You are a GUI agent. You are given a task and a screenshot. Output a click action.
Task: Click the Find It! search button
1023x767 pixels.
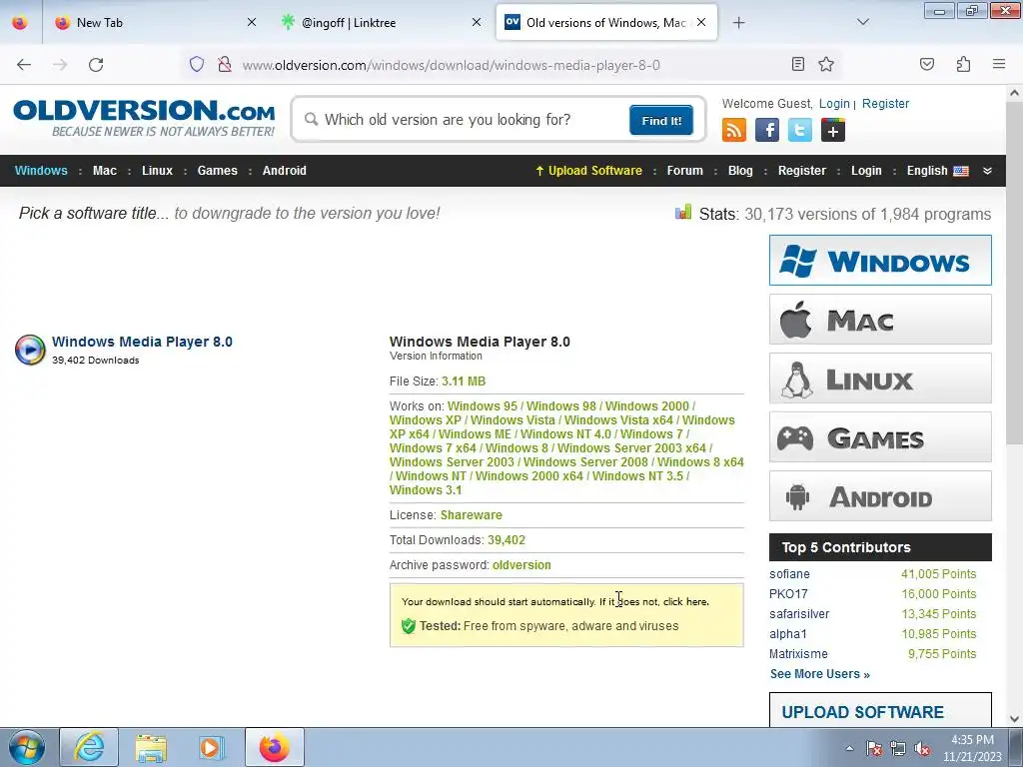click(x=661, y=120)
